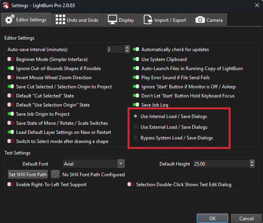Click the clear SHX font path icon
263x223 pixels.
click(56, 174)
